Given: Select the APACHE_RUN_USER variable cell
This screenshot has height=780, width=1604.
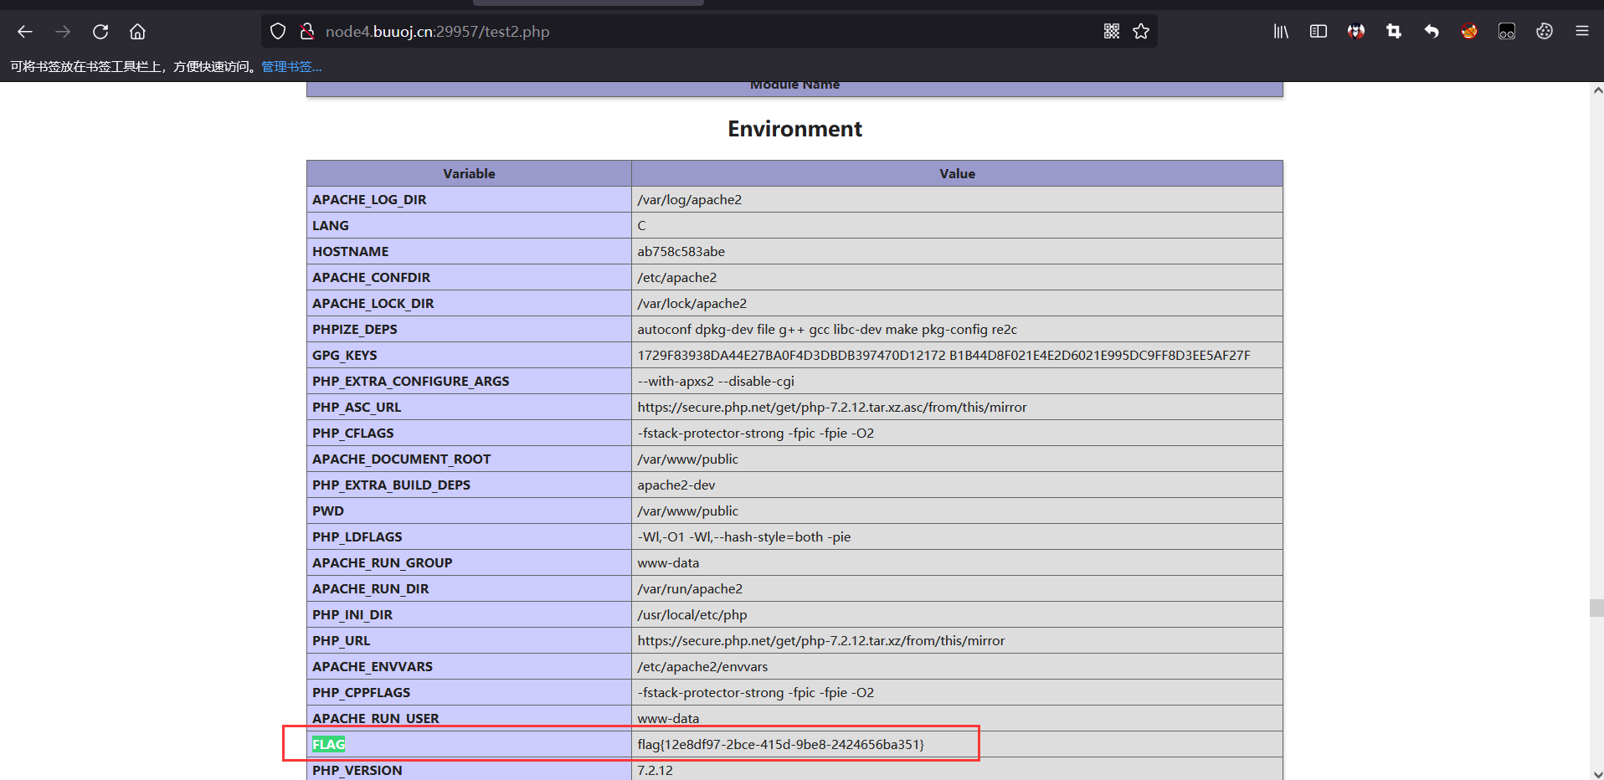Looking at the screenshot, I should (x=469, y=718).
